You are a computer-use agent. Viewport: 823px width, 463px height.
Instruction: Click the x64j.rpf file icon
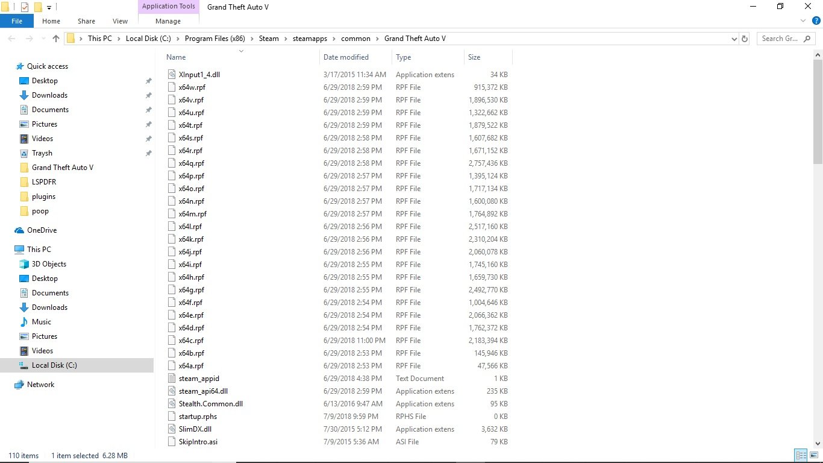(x=172, y=252)
